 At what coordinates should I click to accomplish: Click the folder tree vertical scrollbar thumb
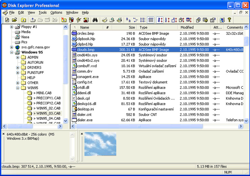pyautogui.click(x=65, y=59)
